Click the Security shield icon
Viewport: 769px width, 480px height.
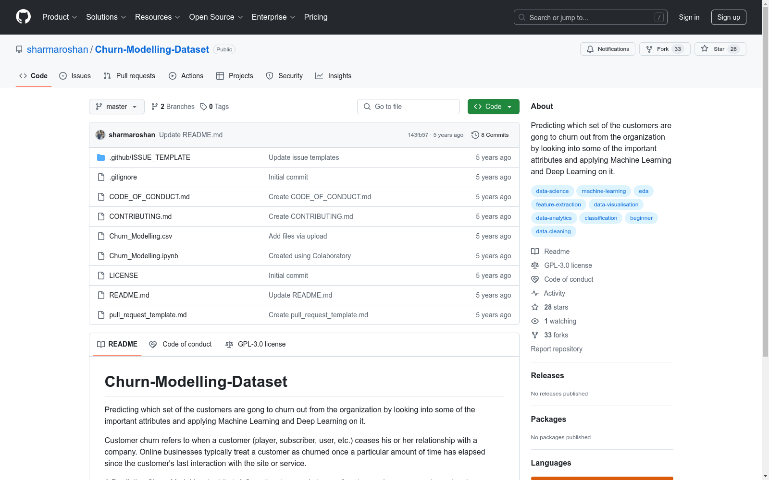point(269,75)
